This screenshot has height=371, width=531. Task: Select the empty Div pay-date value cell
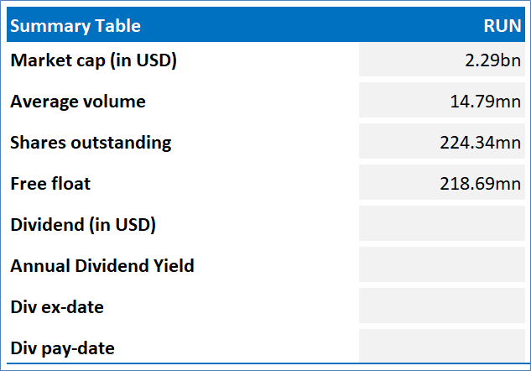pos(441,347)
